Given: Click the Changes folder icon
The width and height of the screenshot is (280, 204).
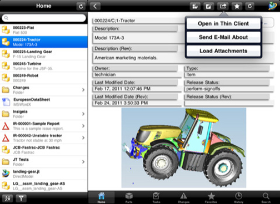Looking at the screenshot, I should click(6, 90).
